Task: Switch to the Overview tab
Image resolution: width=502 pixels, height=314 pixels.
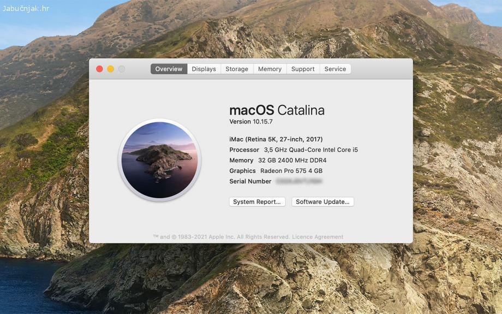Action: pos(169,69)
